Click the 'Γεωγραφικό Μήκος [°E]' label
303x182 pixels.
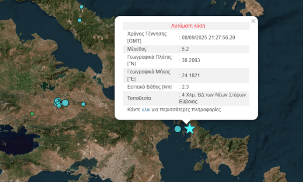click(x=148, y=75)
